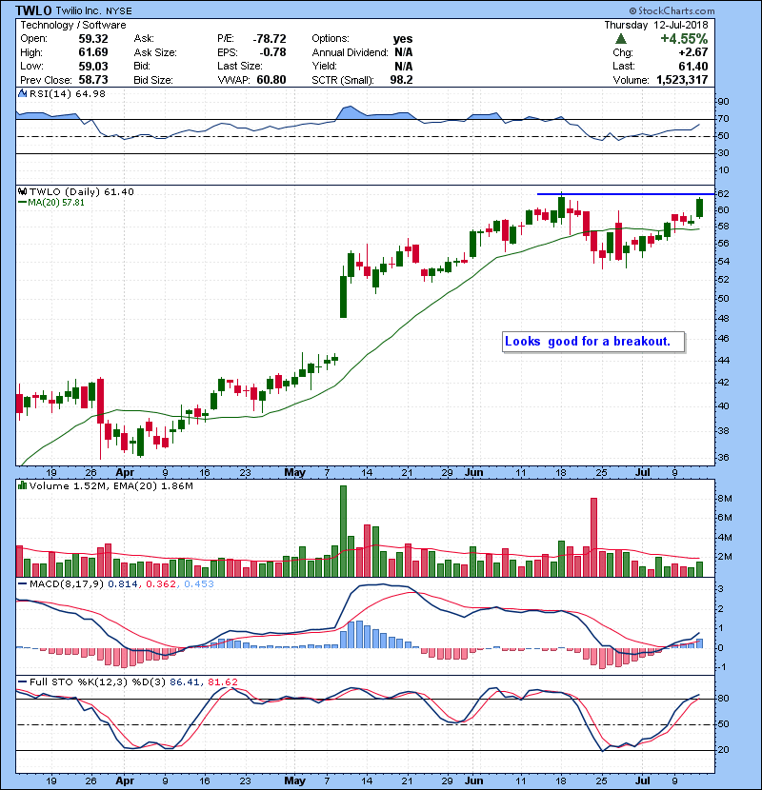Click the TWLO (Daily) 61.40 legend
Viewport: 762px width, 790px height.
click(x=82, y=192)
